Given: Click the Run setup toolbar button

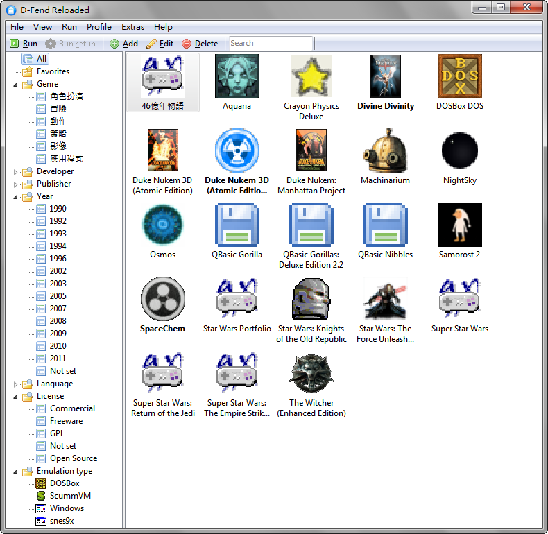Looking at the screenshot, I should 71,44.
